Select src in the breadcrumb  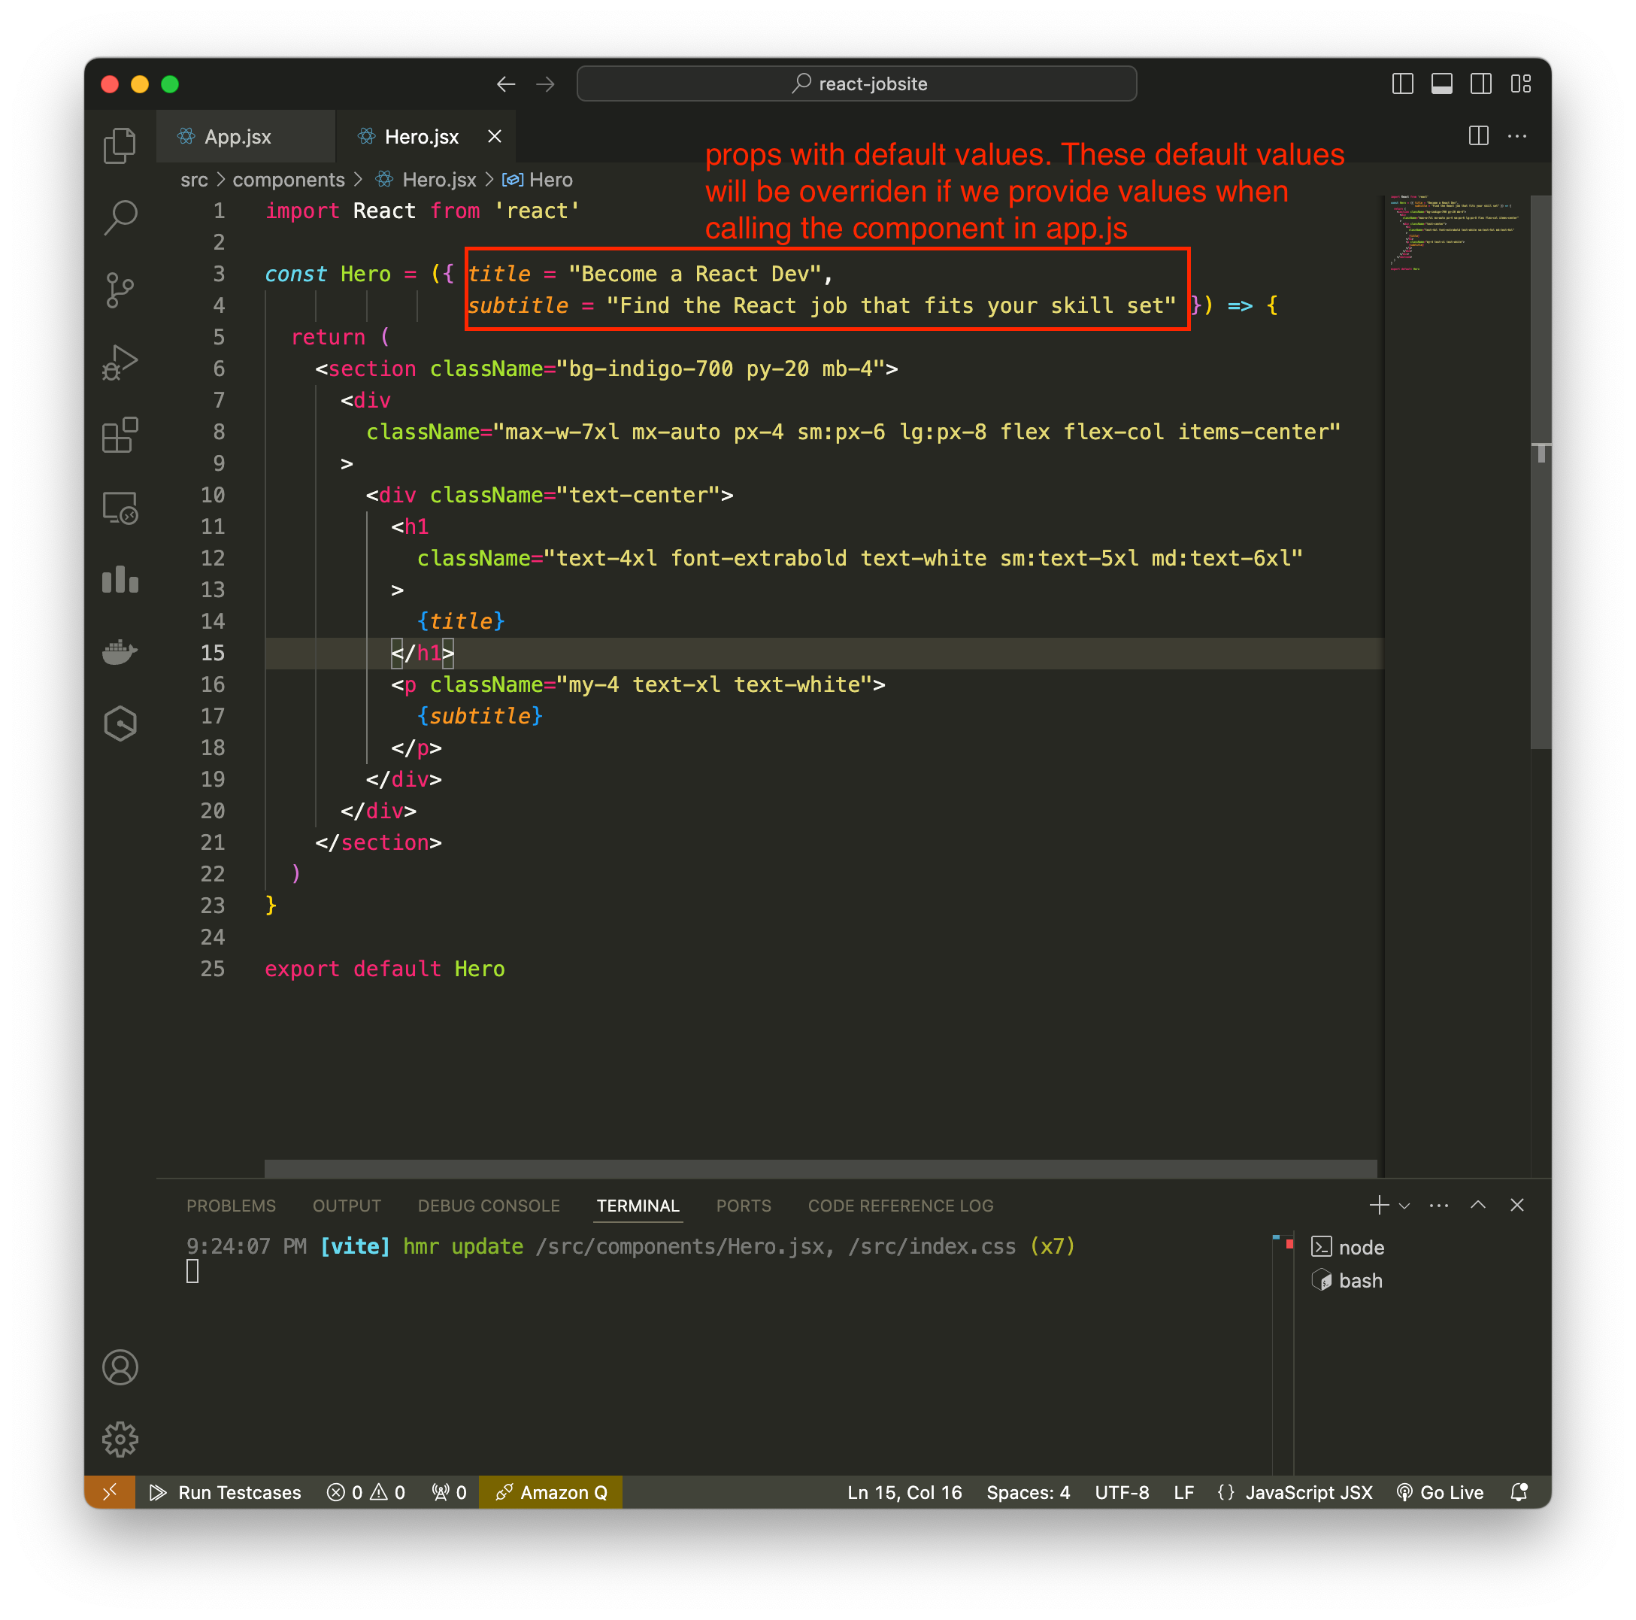pos(194,180)
